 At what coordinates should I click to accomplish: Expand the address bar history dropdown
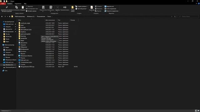pos(172,16)
